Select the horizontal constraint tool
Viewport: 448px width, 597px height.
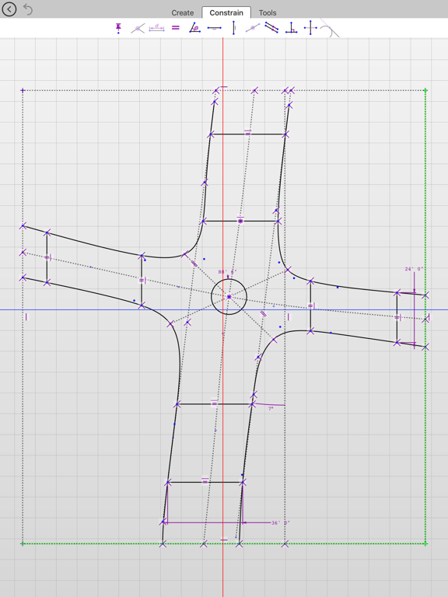tap(215, 28)
